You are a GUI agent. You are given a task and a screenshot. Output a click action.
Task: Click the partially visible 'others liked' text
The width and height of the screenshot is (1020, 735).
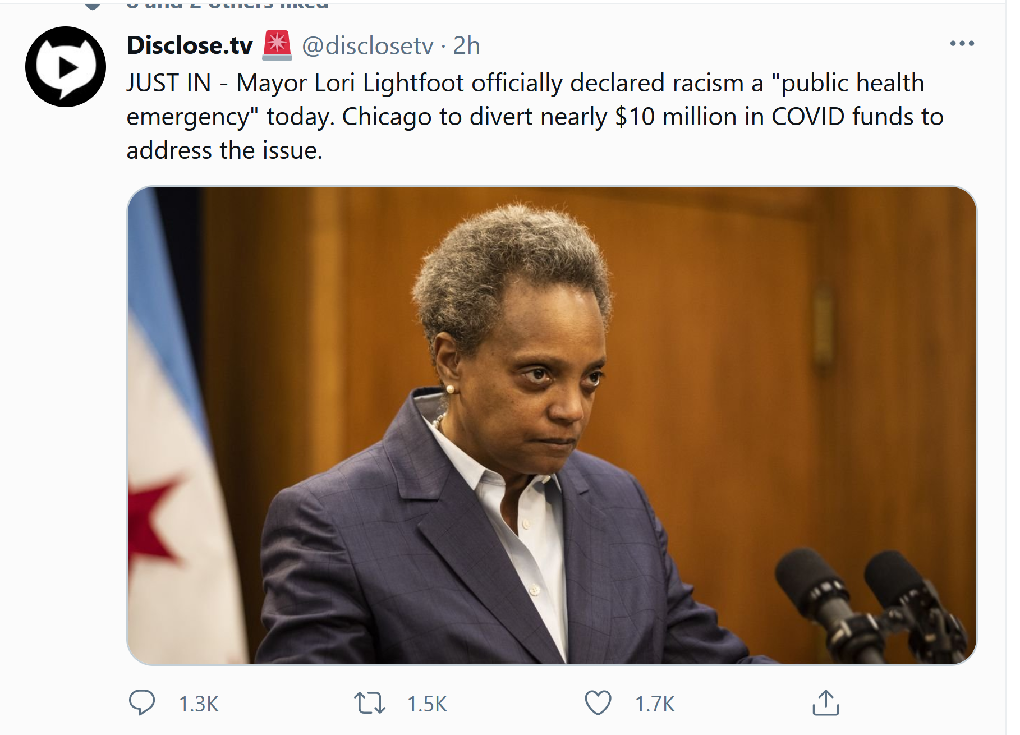[x=228, y=5]
